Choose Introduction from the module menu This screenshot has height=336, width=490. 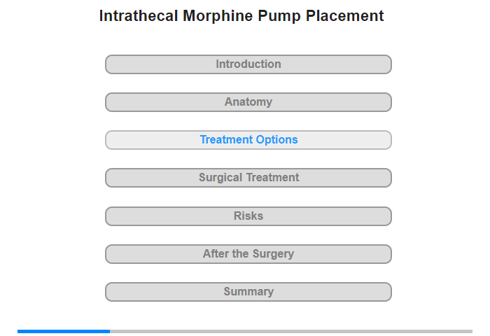[x=248, y=64]
